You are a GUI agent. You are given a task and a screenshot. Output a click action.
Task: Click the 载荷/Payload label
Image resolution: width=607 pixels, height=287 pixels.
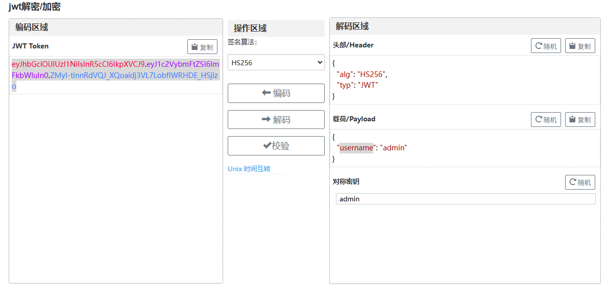pos(354,119)
